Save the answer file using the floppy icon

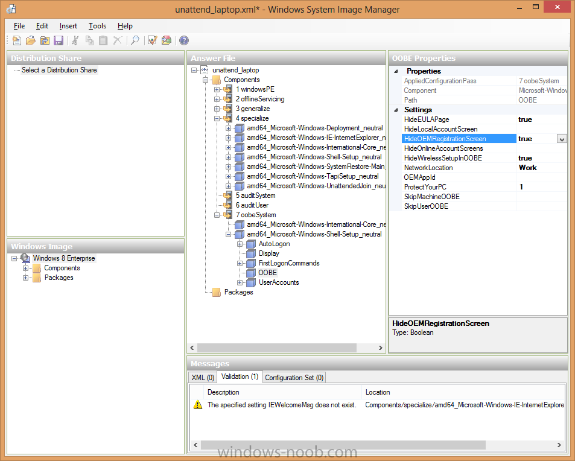(x=59, y=40)
